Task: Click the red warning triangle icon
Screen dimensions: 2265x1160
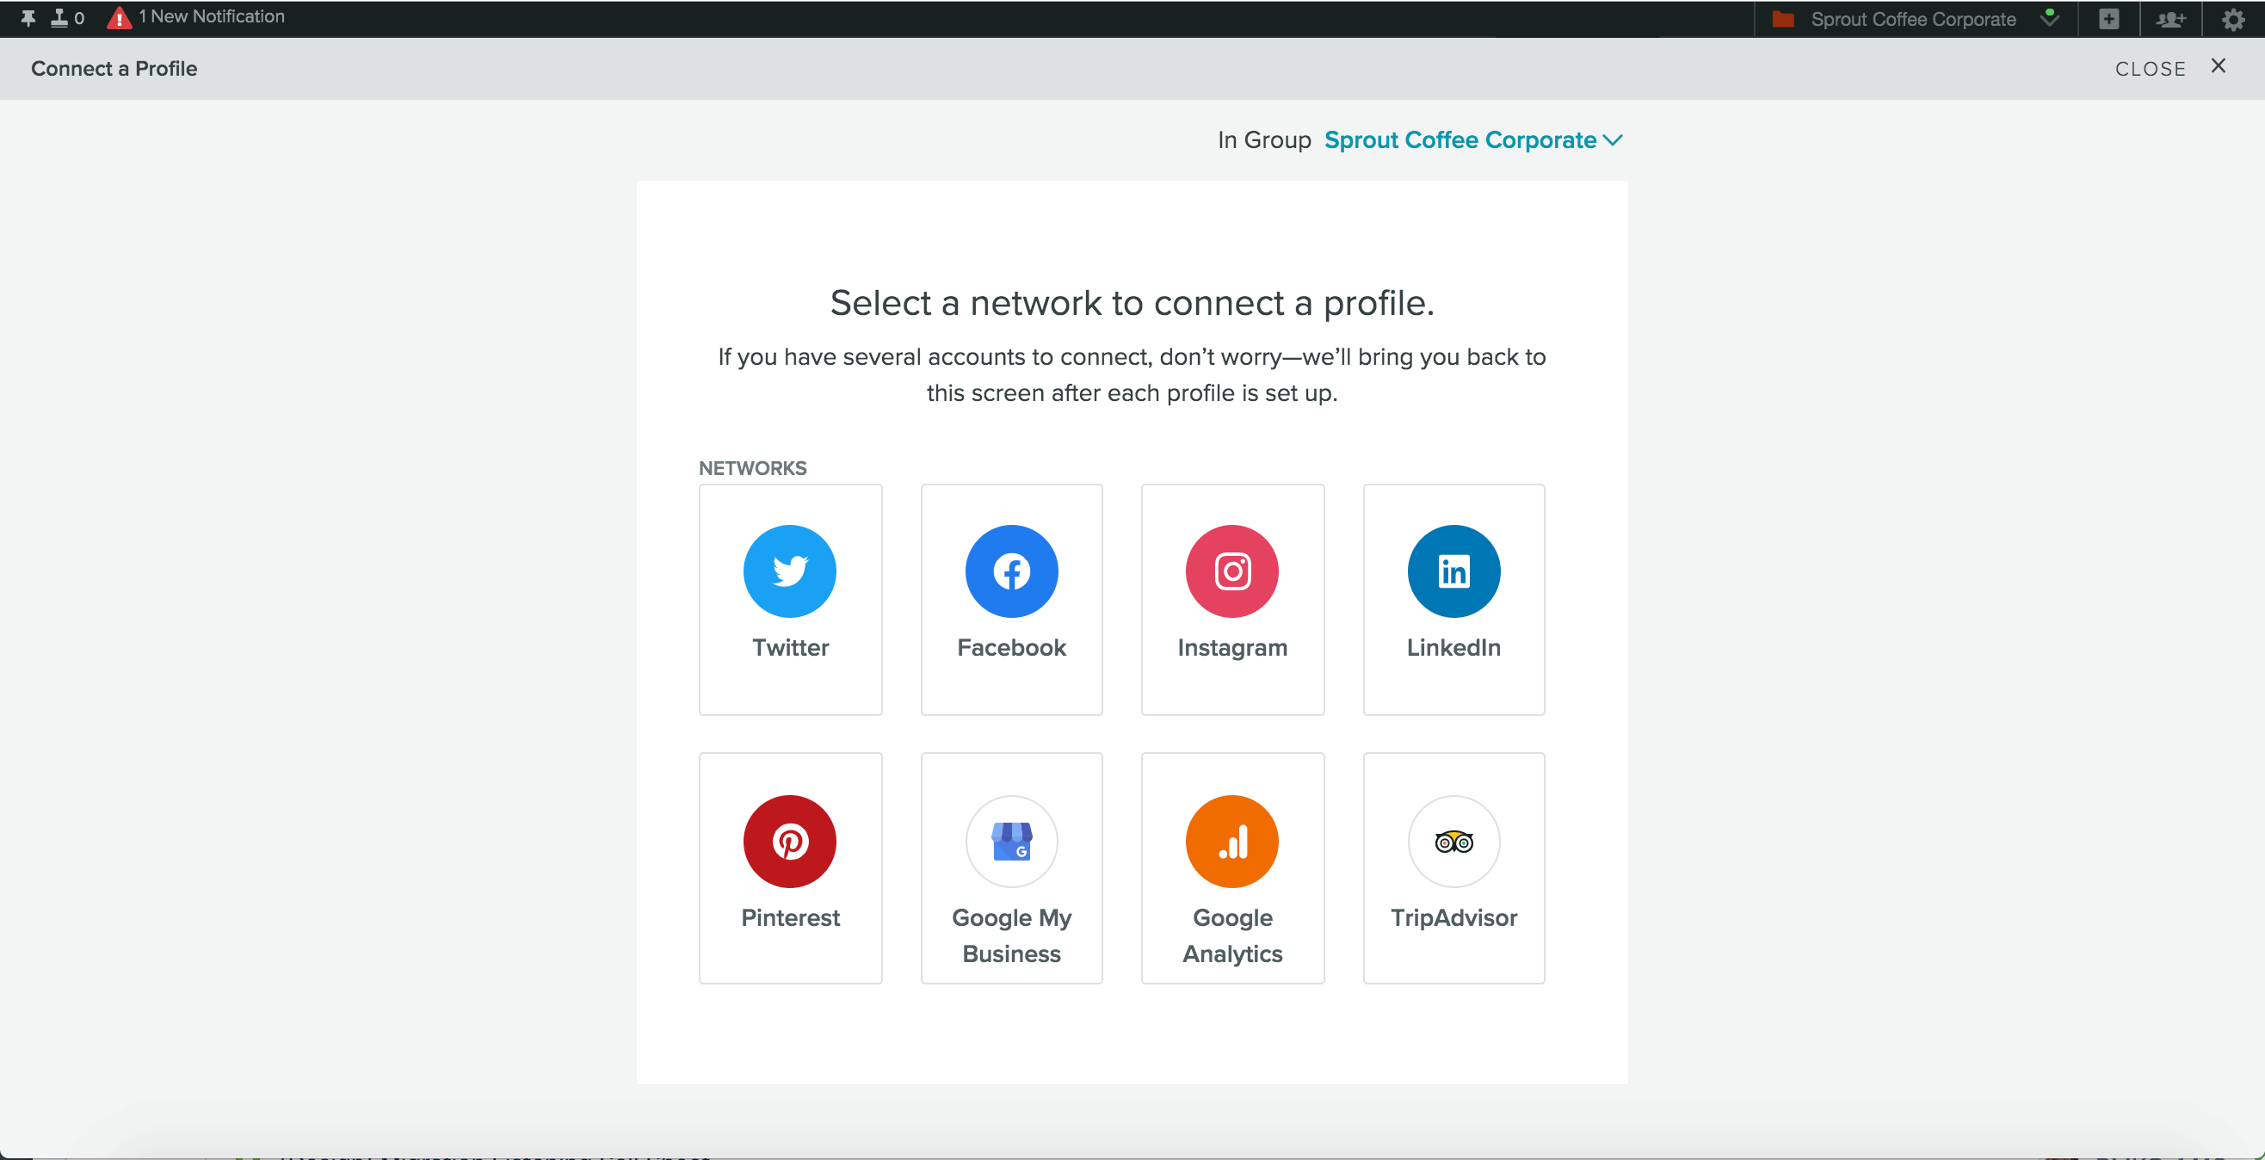Action: click(119, 17)
